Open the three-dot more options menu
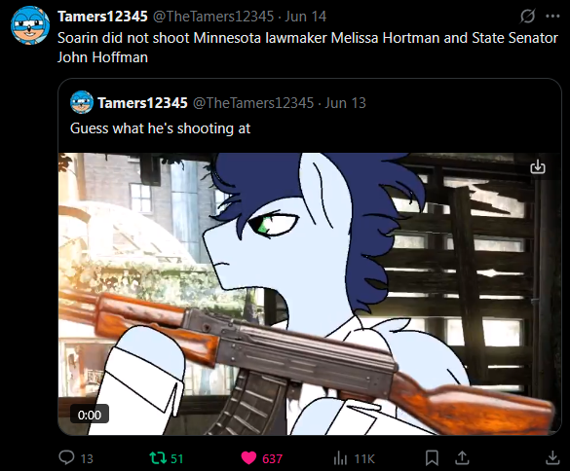 tap(552, 16)
